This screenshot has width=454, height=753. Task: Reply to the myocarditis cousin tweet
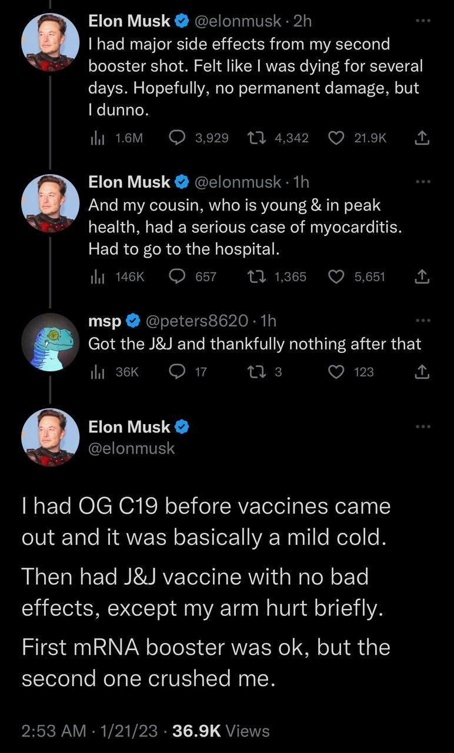pos(178,276)
